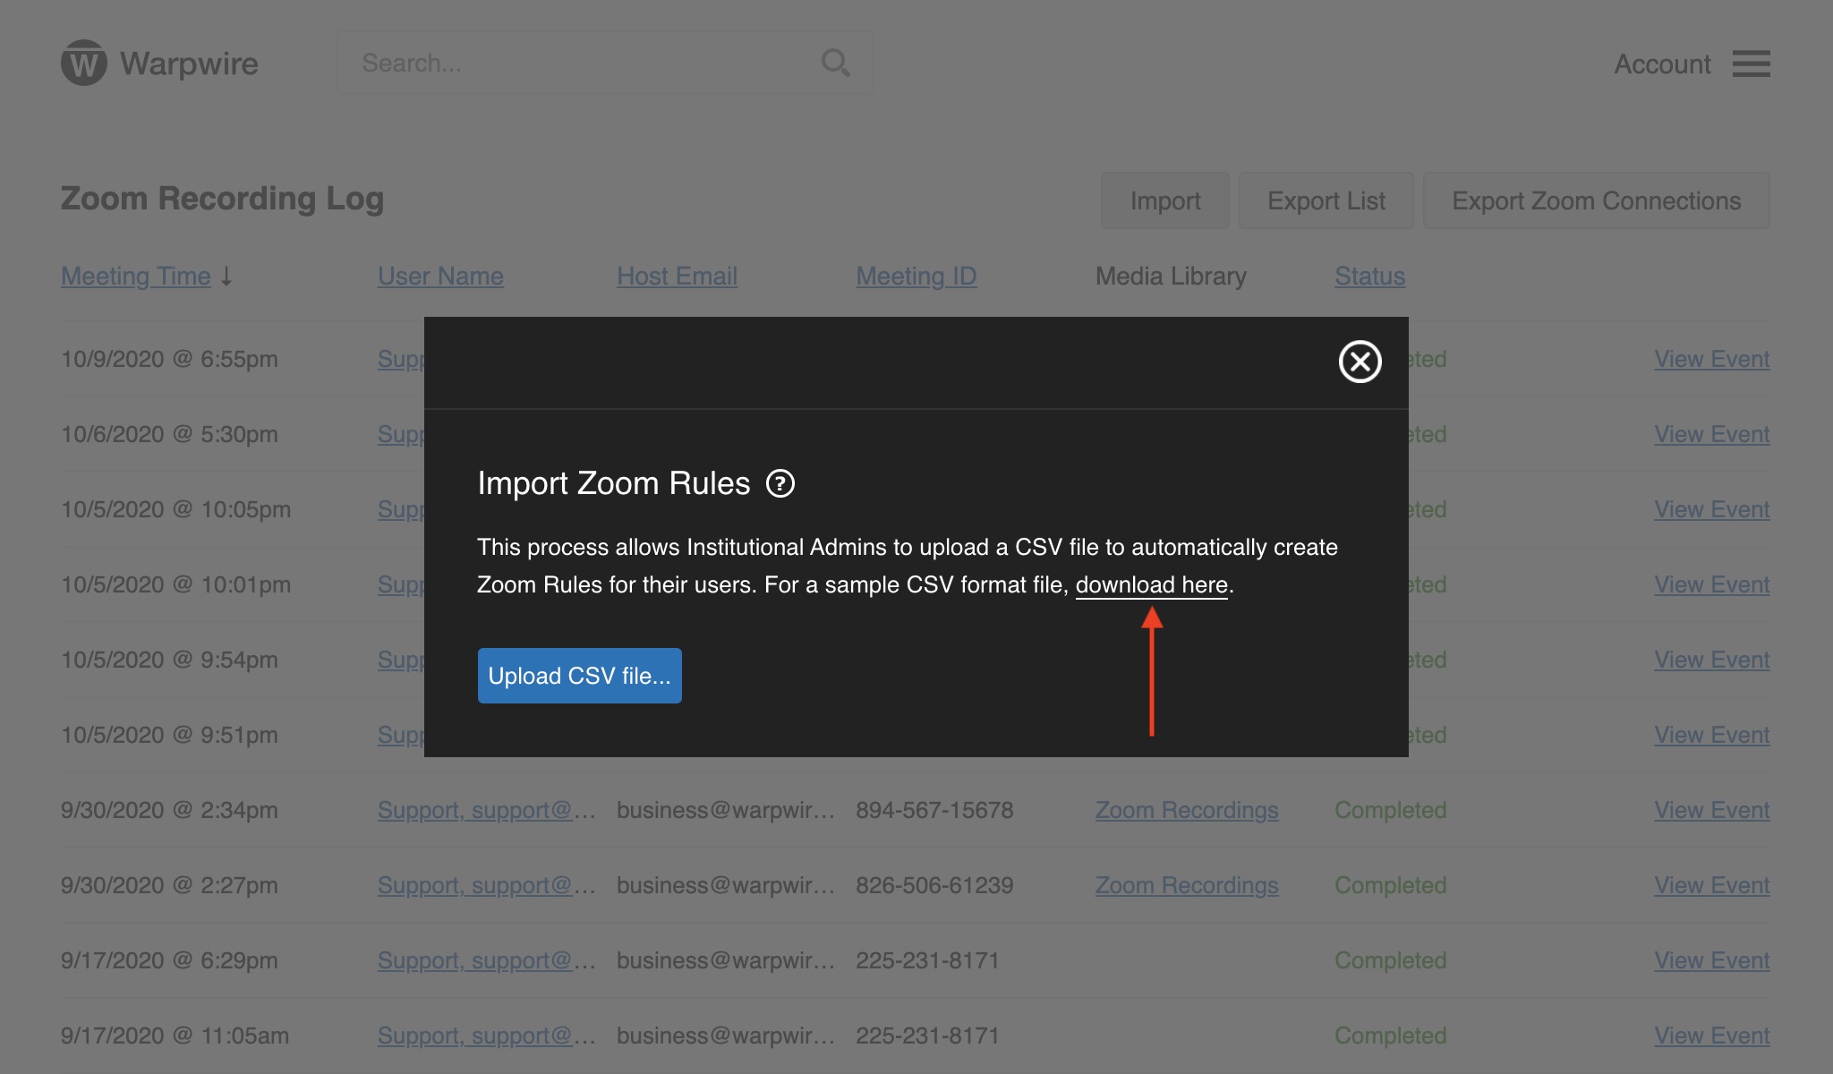Click the download here sample link
The height and width of the screenshot is (1074, 1833).
pos(1151,584)
